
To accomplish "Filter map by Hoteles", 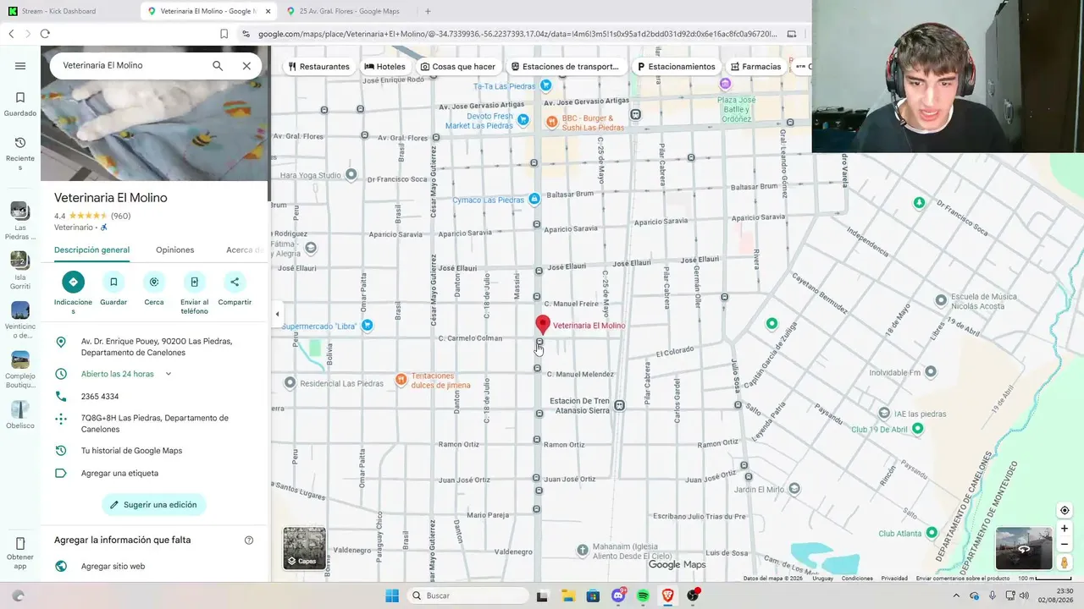I will (x=385, y=67).
